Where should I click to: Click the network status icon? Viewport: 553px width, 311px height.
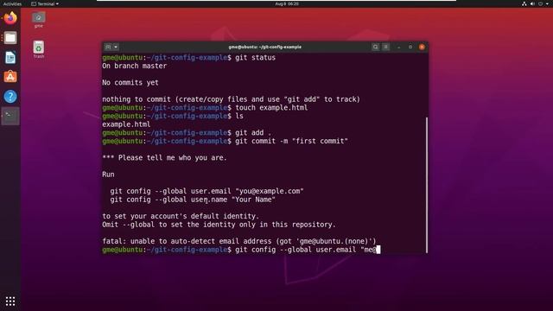[524, 3]
